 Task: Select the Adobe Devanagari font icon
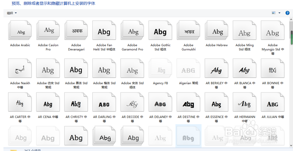[76, 30]
